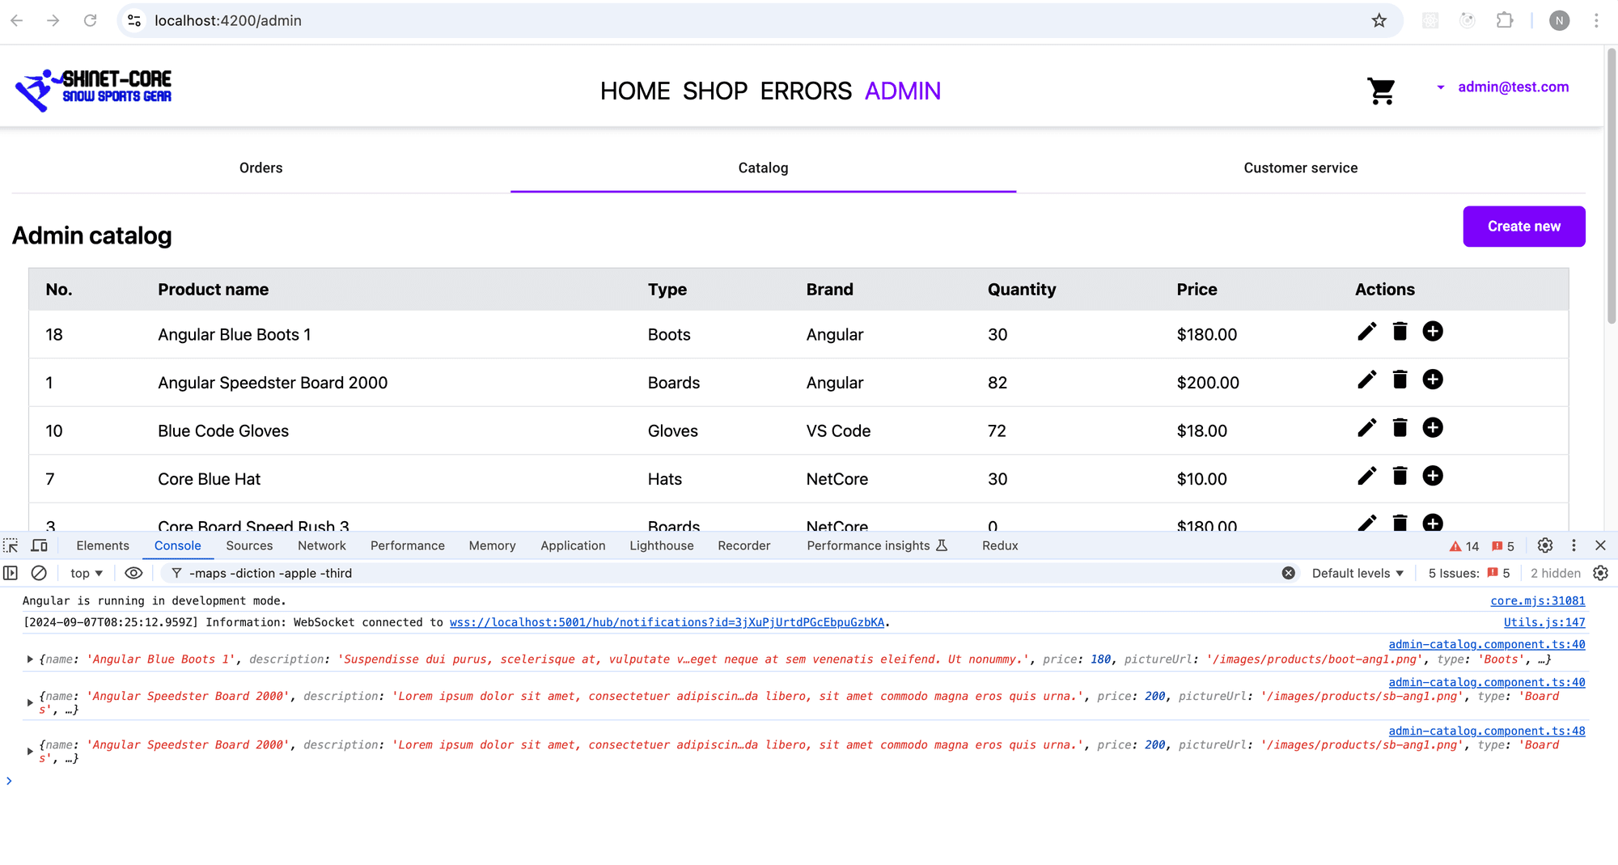The height and width of the screenshot is (865, 1618).
Task: Clear the console with the ban icon
Action: tap(39, 573)
